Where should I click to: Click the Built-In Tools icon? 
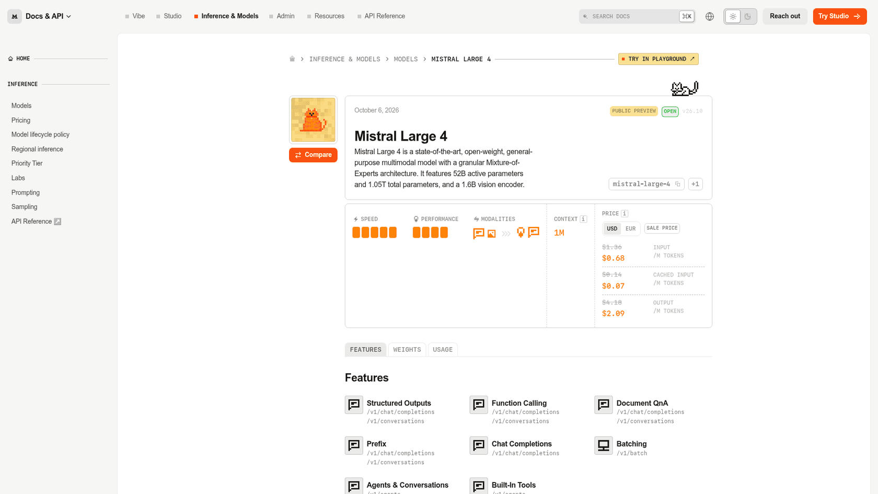tap(479, 486)
